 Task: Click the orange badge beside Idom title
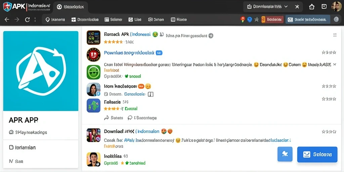141,86
